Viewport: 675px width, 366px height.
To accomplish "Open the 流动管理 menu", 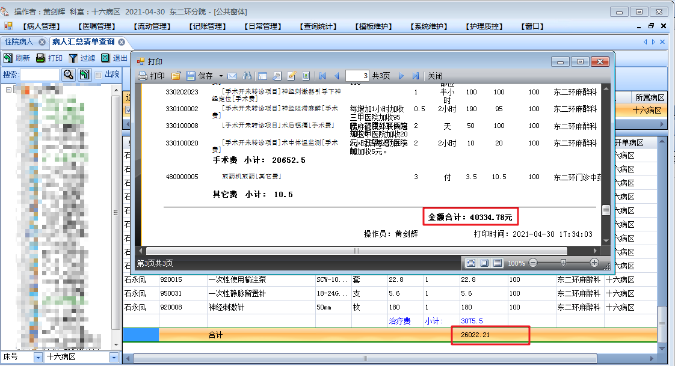I will point(152,26).
